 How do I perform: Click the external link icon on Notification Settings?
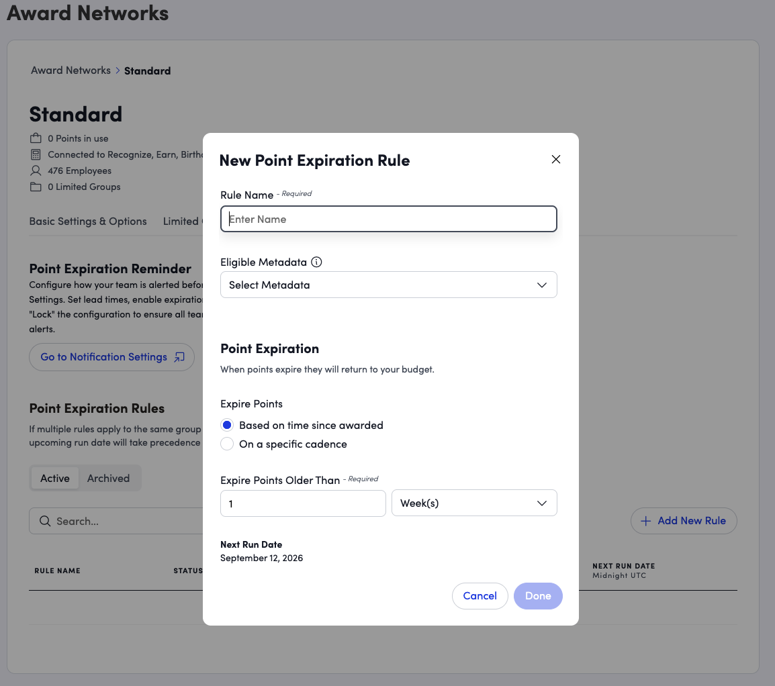point(179,356)
